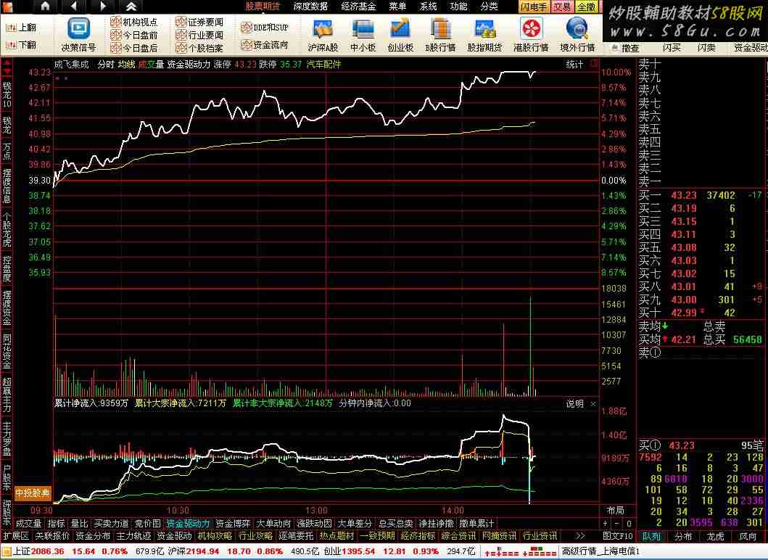This screenshot has height=560, width=768.
Task: Switch to the 大单动向 indicator tab
Action: click(x=273, y=524)
